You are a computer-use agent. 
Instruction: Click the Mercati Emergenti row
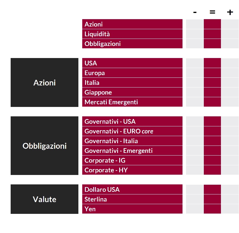[x=132, y=102]
